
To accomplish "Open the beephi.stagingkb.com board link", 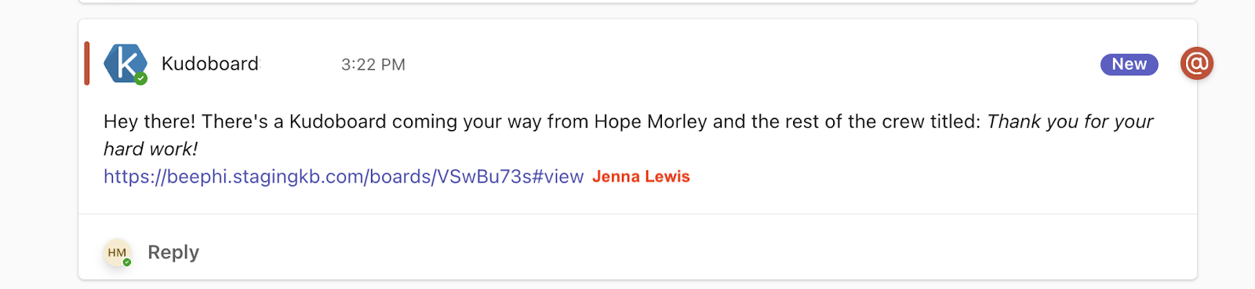I will point(344,176).
